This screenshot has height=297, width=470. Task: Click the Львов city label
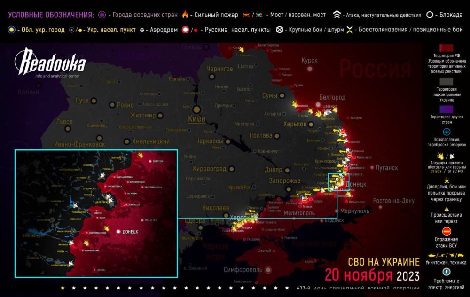point(64,122)
